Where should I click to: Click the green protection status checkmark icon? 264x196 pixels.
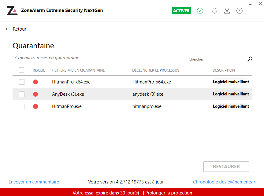(x=200, y=11)
